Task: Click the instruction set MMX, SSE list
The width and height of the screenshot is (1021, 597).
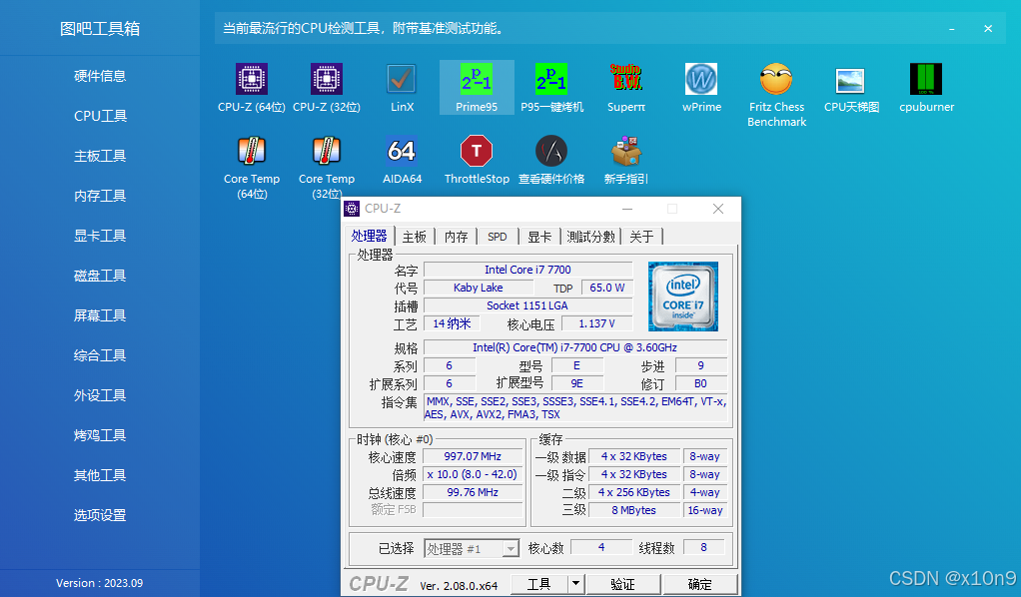Action: (x=575, y=407)
